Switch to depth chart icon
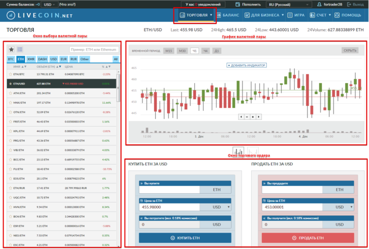 click(253, 151)
